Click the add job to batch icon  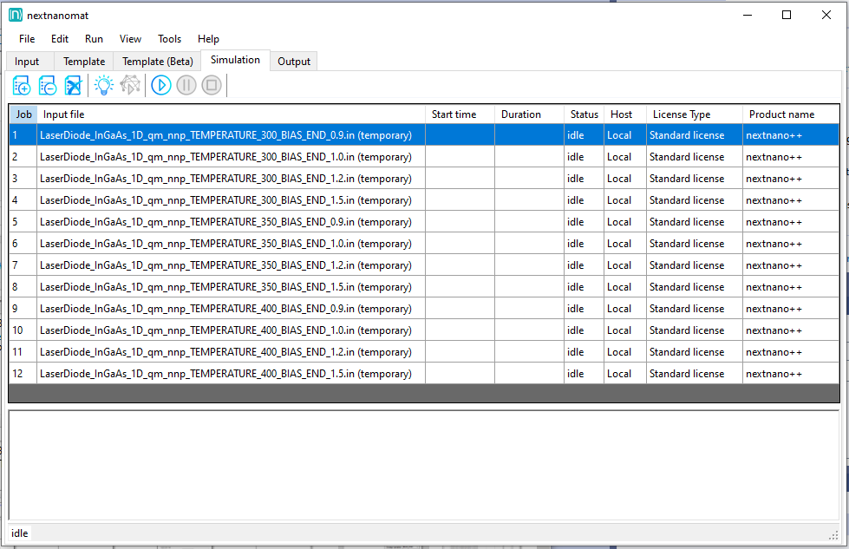tap(22, 85)
